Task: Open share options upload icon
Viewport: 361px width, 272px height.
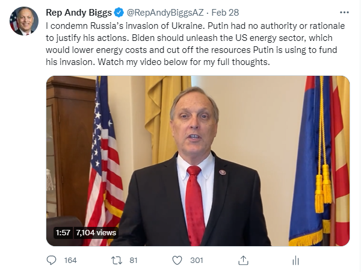Action: point(243,260)
